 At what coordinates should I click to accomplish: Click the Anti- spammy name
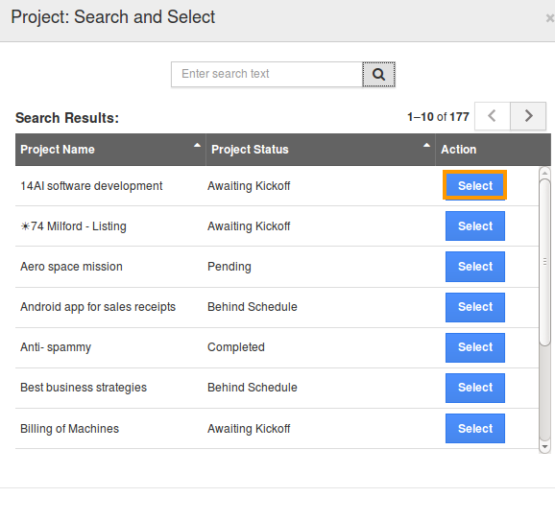pos(56,347)
